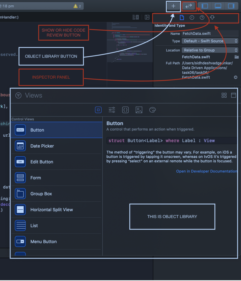241x281 pixels.
Task: Show or hide the Code Review editor
Action: pyautogui.click(x=189, y=6)
